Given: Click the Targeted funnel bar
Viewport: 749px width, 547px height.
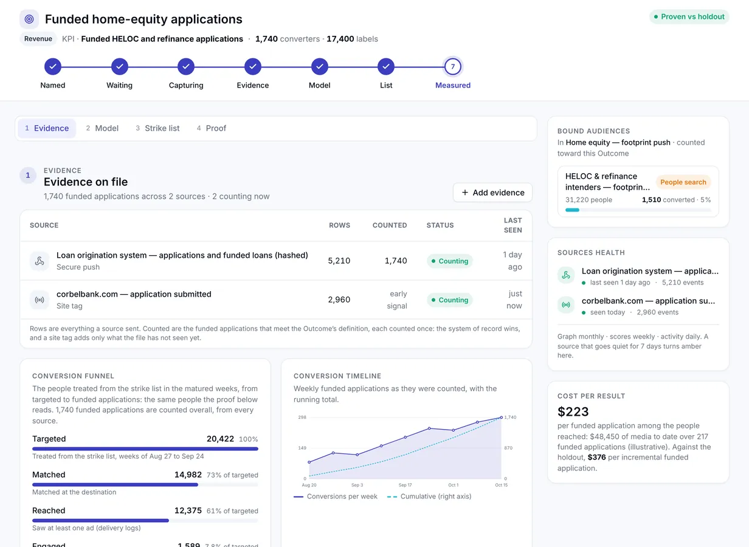Looking at the screenshot, I should click(x=145, y=449).
